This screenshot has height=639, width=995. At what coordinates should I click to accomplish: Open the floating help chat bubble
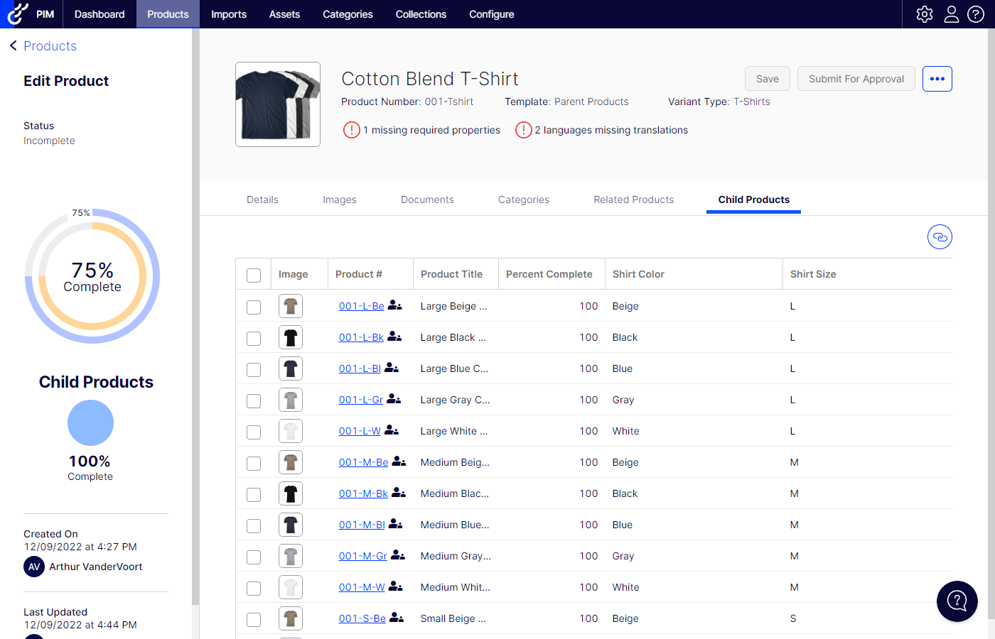coord(957,601)
